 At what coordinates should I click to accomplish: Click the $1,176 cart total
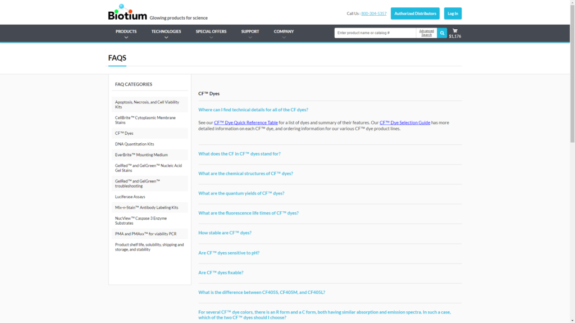pyautogui.click(x=455, y=37)
